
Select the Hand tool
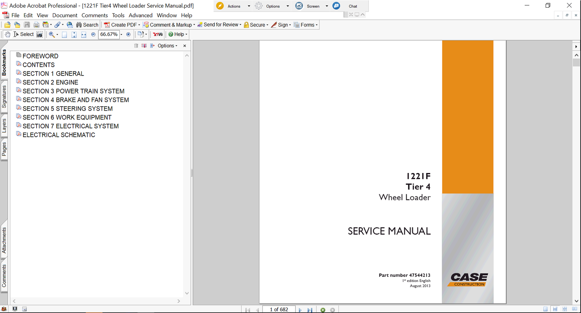pos(7,34)
